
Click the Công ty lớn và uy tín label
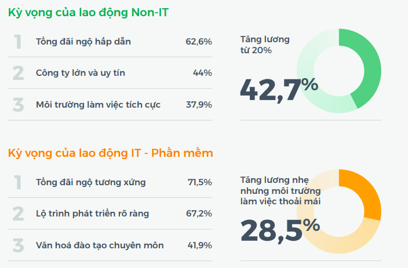[80, 73]
